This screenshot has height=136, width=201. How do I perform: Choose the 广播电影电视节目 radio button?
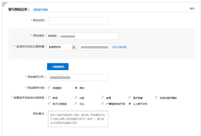point(103,104)
